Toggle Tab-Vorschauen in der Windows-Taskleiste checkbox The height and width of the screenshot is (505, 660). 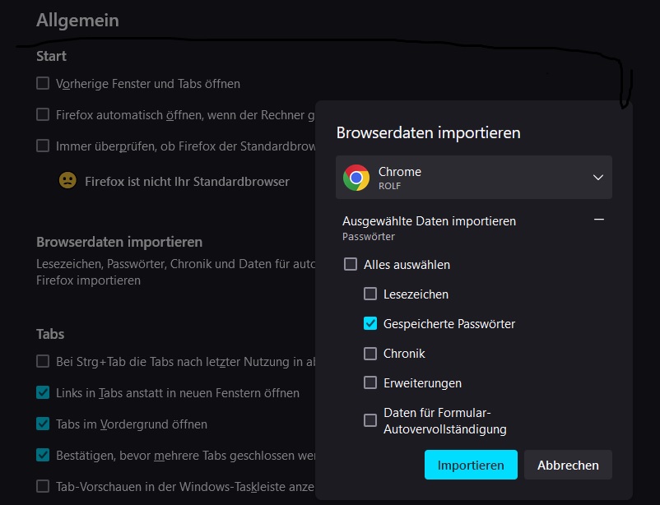tap(43, 486)
